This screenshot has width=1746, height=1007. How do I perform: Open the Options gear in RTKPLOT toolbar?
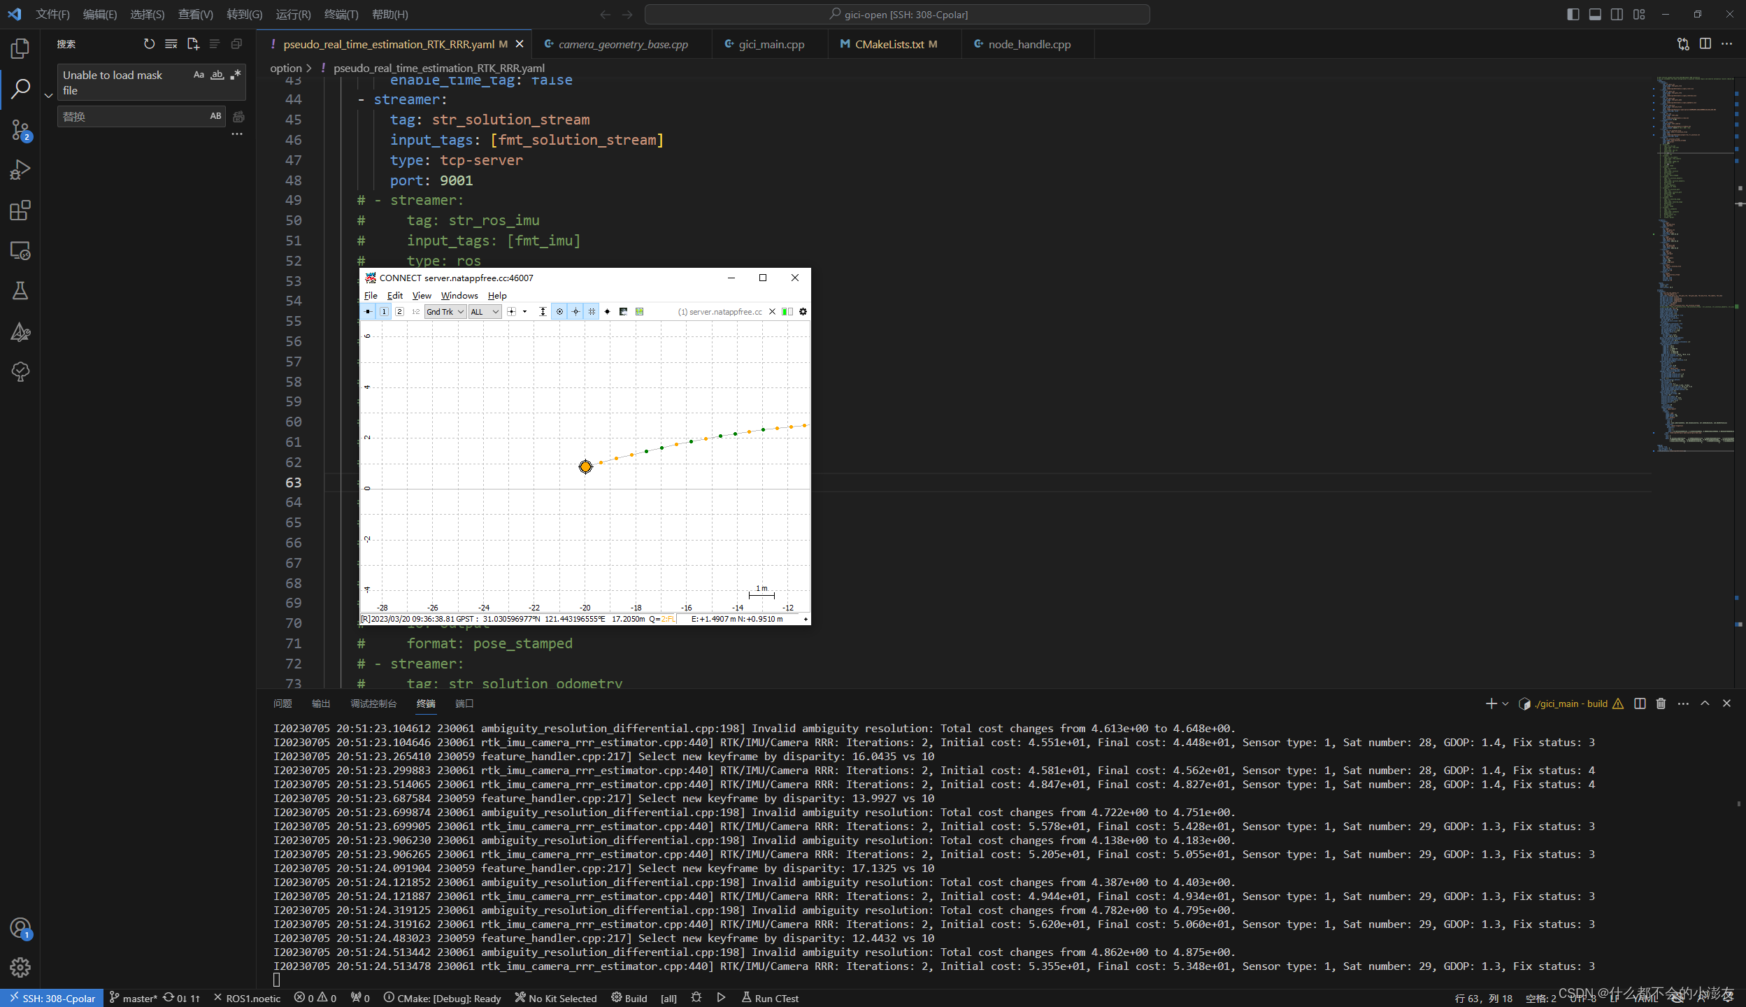803,312
